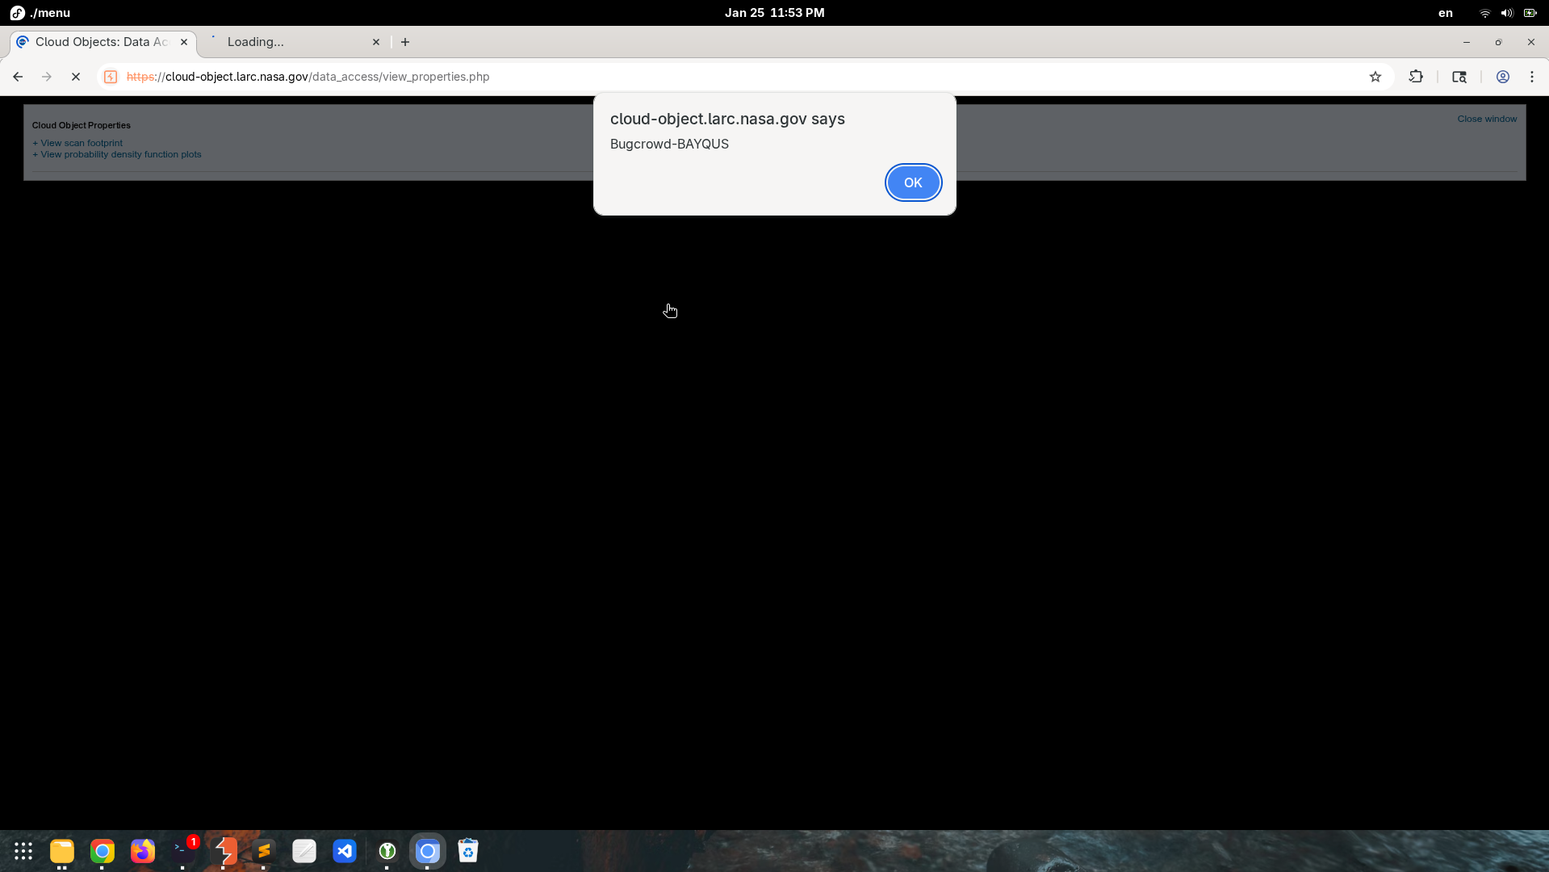Show the applications grid in dock
The image size is (1549, 872).
(x=23, y=851)
